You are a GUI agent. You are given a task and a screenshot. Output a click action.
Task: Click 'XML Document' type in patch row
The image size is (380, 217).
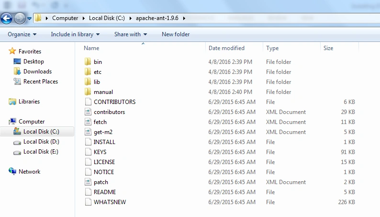(286, 182)
